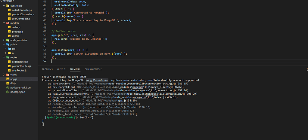This screenshot has height=140, width=308.
Task: Click the css folder icon
Action: pos(10,49)
